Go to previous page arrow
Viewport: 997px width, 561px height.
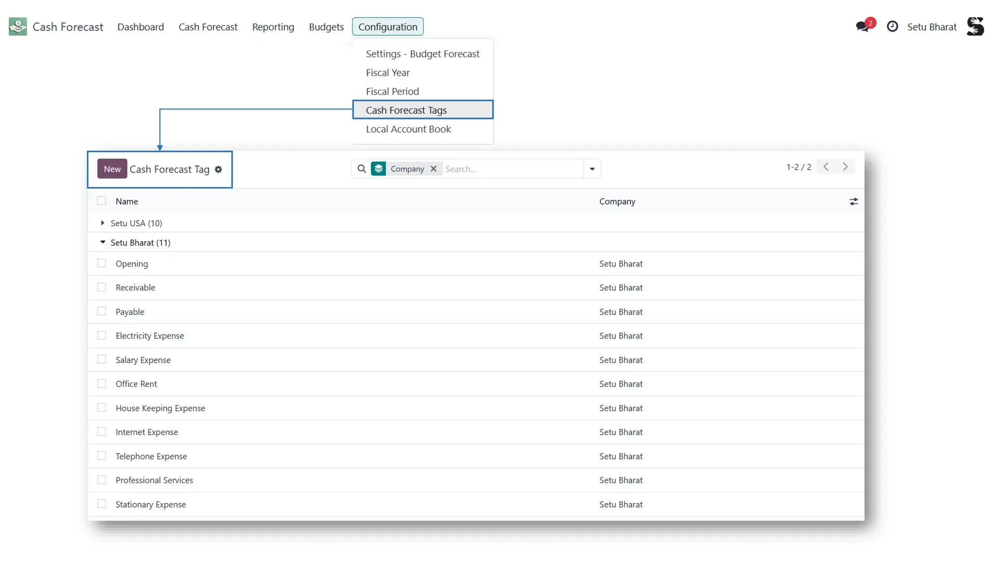pyautogui.click(x=826, y=167)
